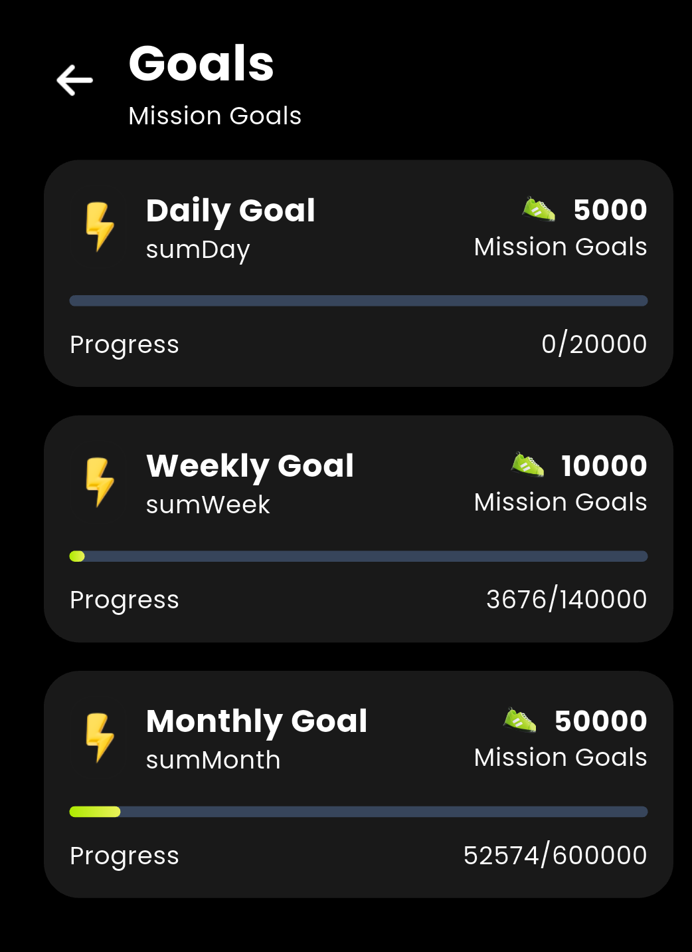
Task: Click the Weekly Goal lightning bolt icon
Action: [100, 482]
